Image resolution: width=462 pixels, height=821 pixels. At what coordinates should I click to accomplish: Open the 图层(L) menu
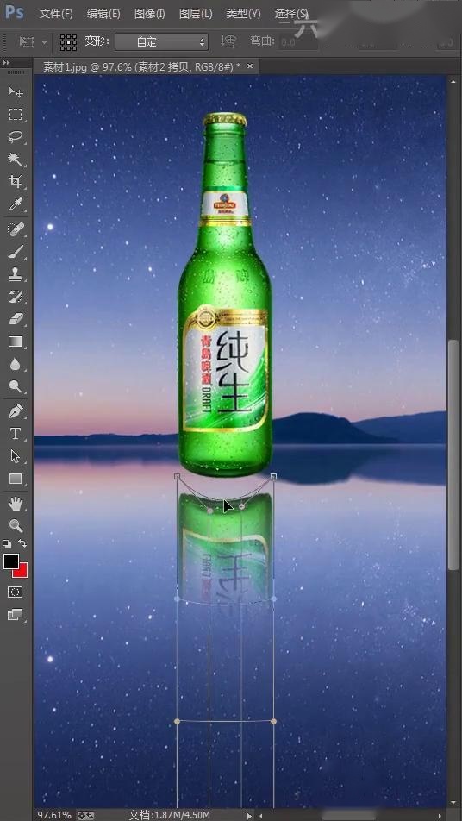pos(196,14)
